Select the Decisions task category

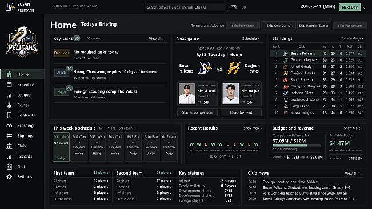[x=62, y=53]
